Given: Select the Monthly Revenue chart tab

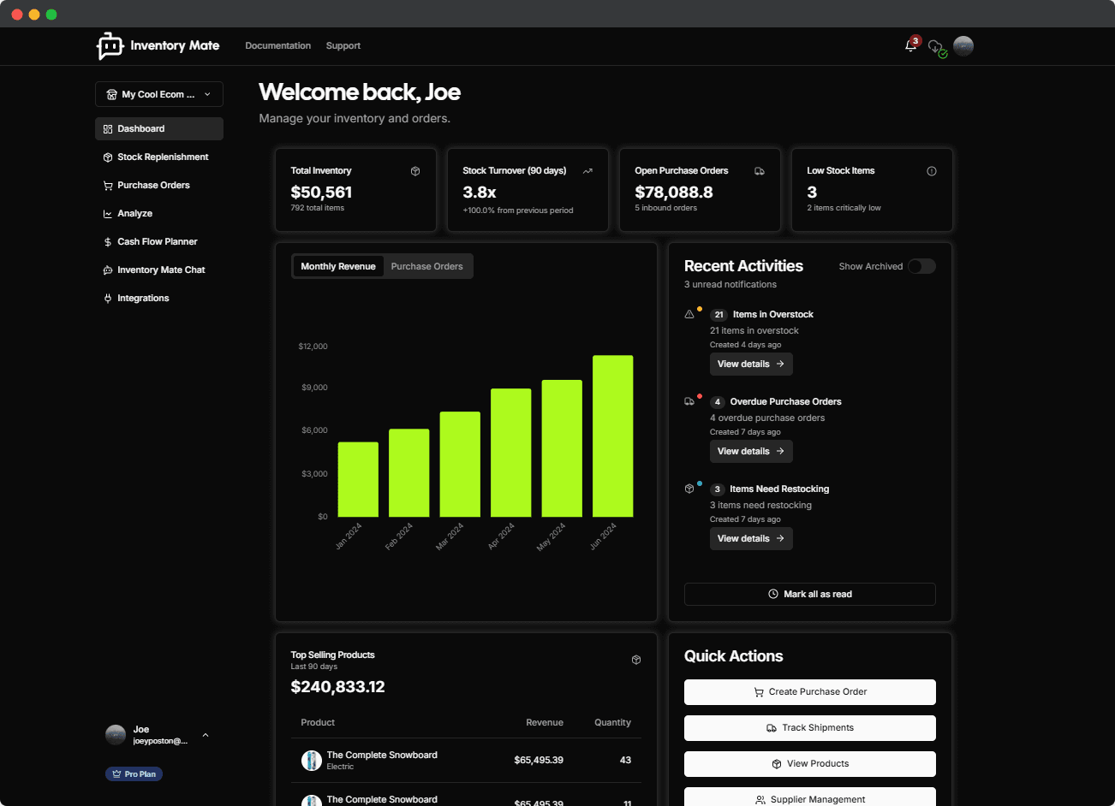Looking at the screenshot, I should 338,266.
